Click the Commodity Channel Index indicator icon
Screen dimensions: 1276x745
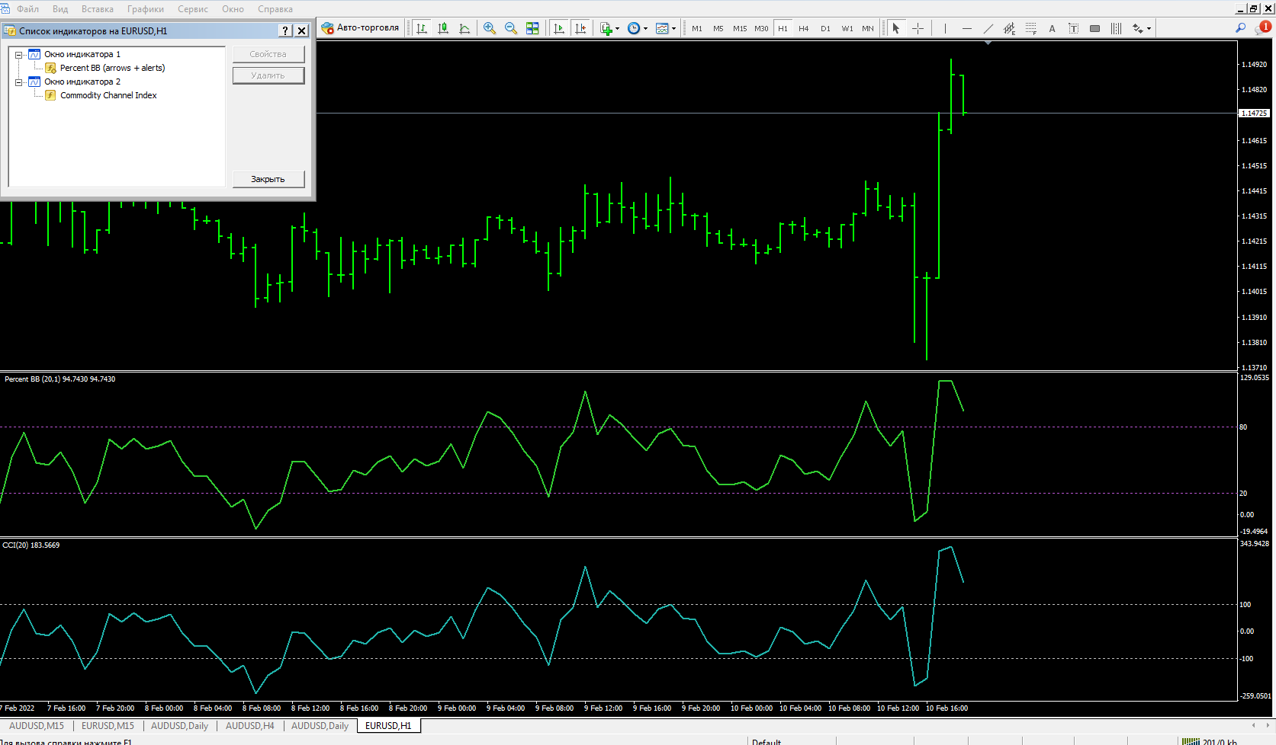pyautogui.click(x=50, y=95)
